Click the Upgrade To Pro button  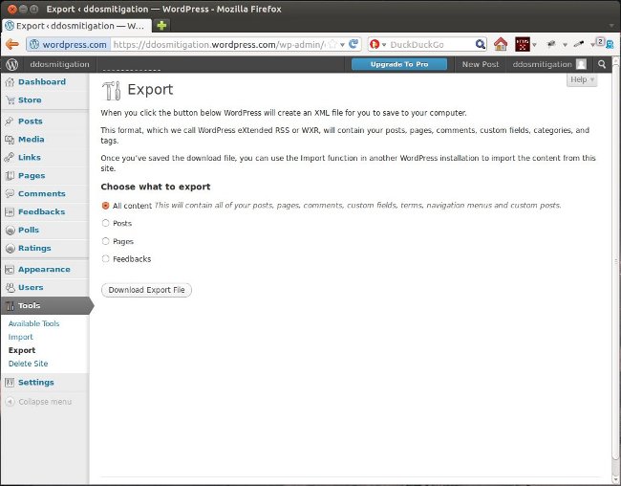click(x=398, y=64)
